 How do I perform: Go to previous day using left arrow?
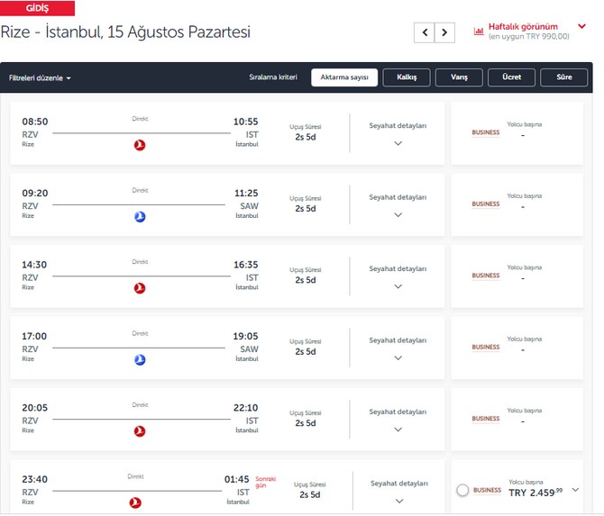click(x=424, y=32)
